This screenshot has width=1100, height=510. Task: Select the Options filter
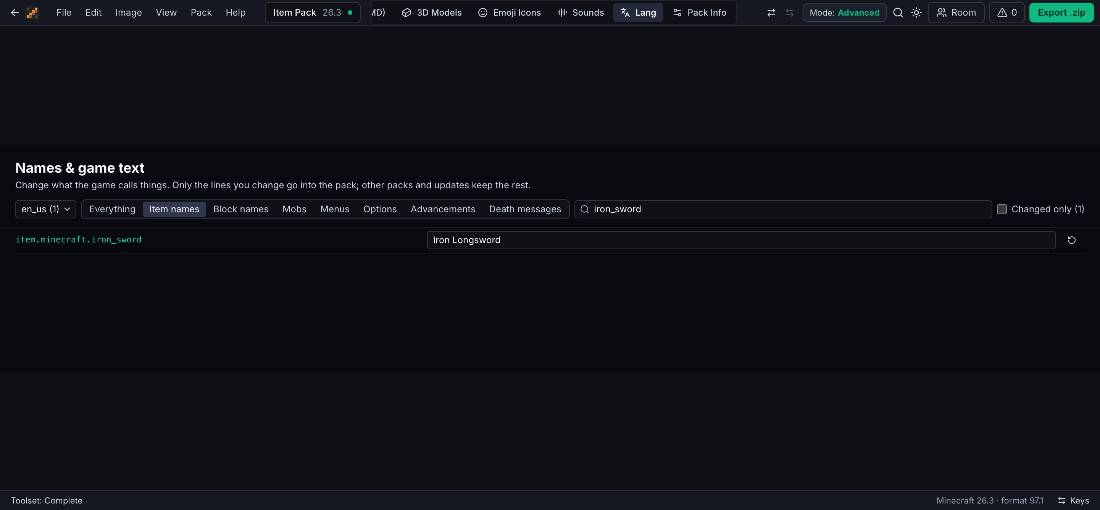click(380, 209)
